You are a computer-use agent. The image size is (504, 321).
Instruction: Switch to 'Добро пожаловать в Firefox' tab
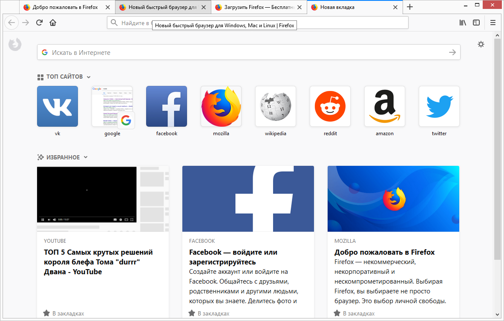67,7
